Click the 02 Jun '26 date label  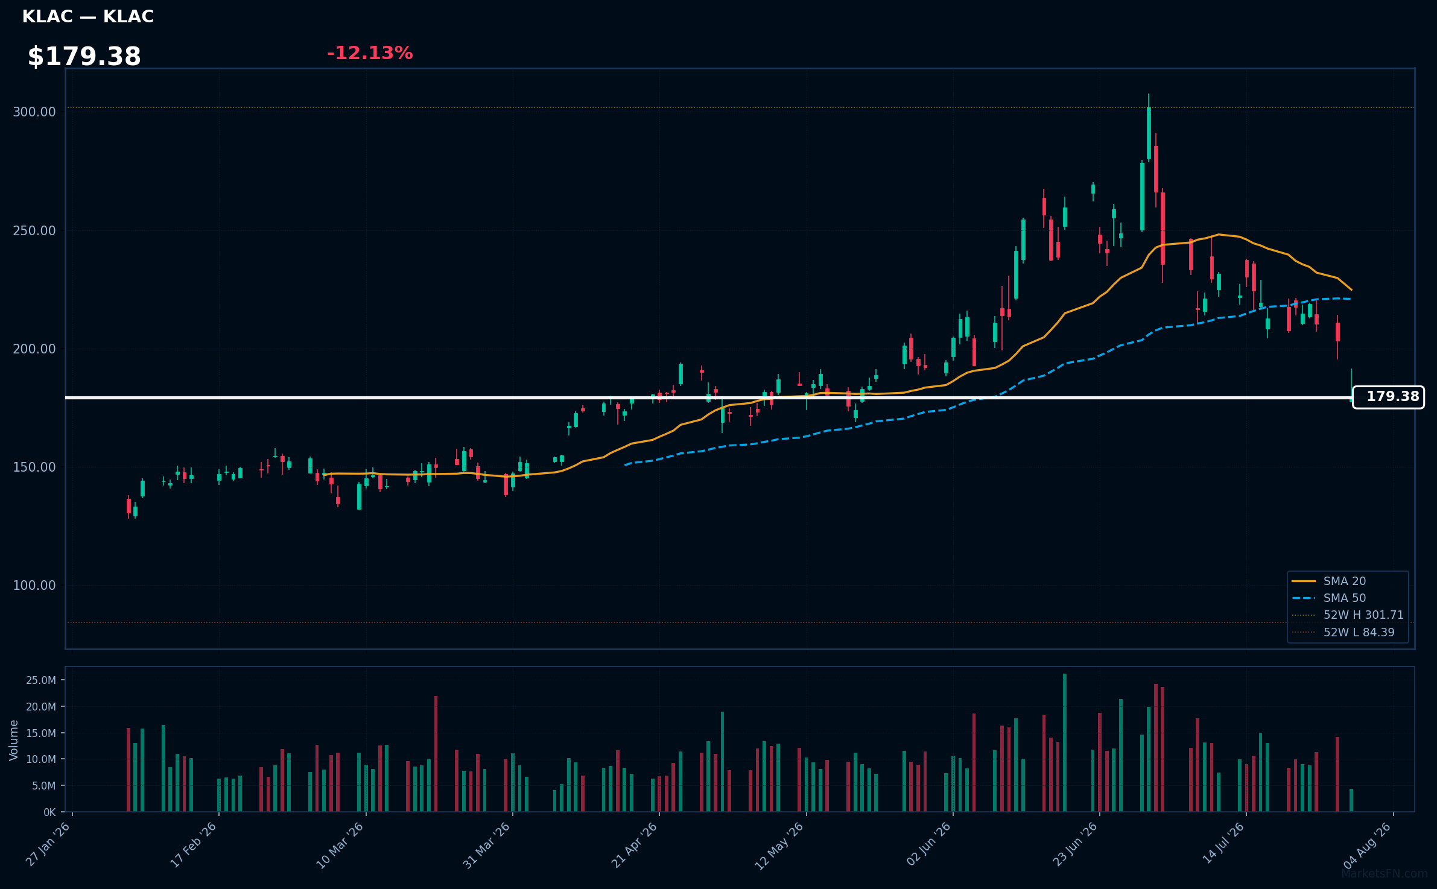(x=928, y=845)
